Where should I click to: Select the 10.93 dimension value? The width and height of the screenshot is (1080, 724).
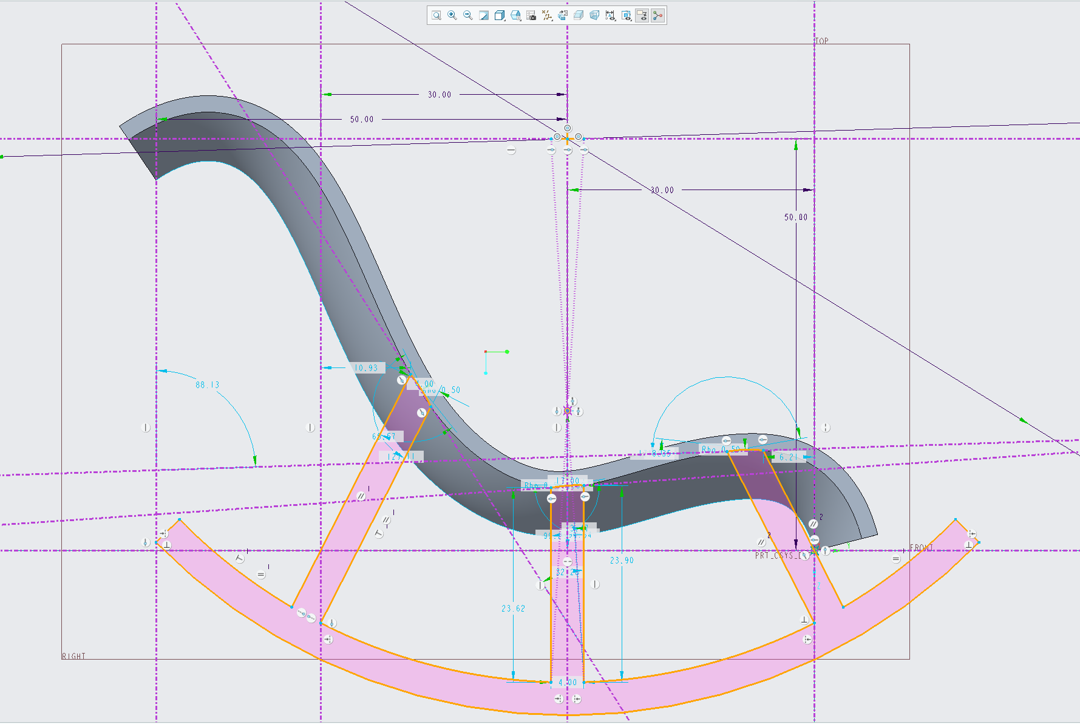point(366,368)
